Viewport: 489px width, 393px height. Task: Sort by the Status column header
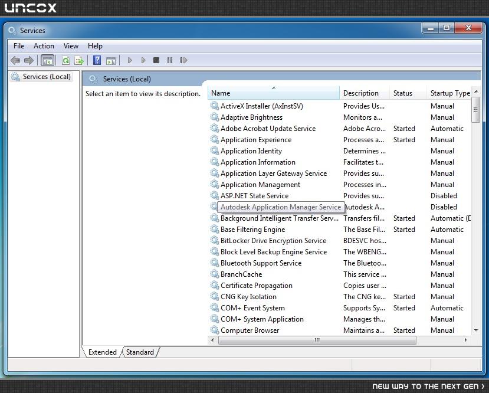[x=408, y=93]
